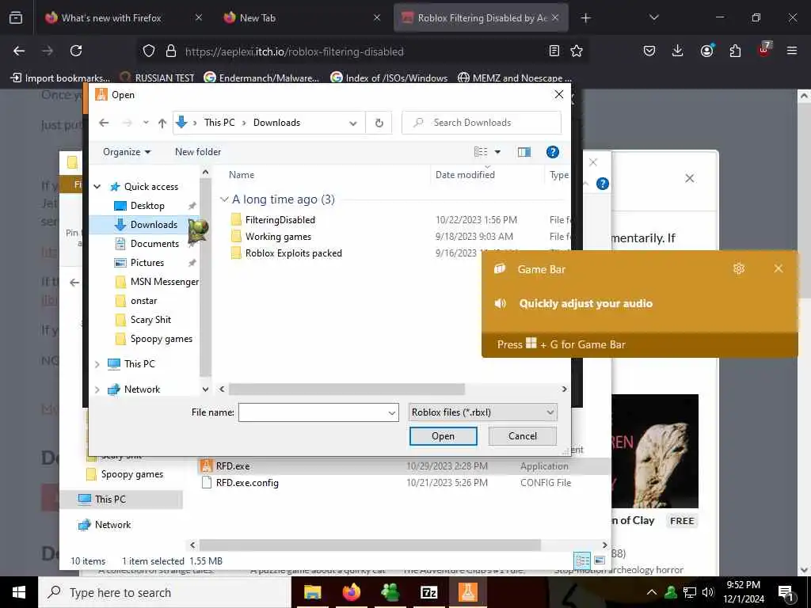811x608 pixels.
Task: Collapse the Quick access tree
Action: [97, 187]
